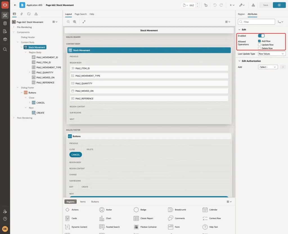Image resolution: width=288 pixels, height=234 pixels.
Task: Click the page lock icon in toolbar
Action: click(206, 5)
